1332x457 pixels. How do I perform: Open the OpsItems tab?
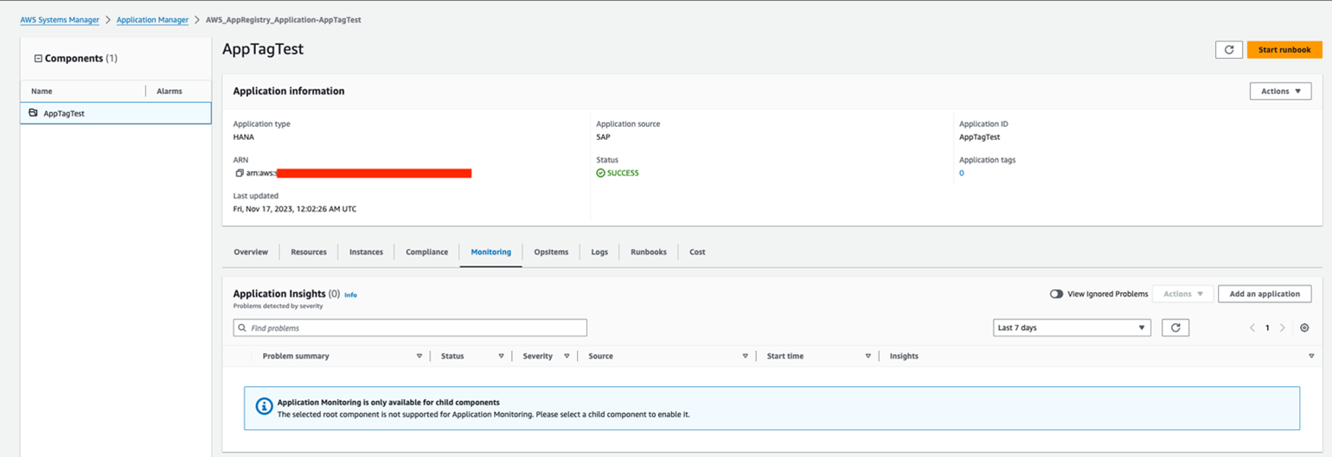click(x=551, y=252)
